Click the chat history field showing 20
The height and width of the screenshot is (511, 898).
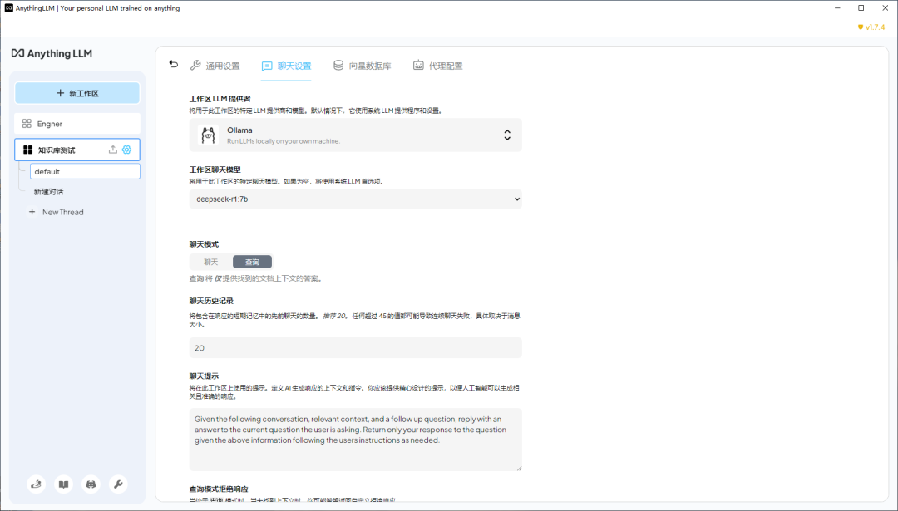pyautogui.click(x=356, y=348)
